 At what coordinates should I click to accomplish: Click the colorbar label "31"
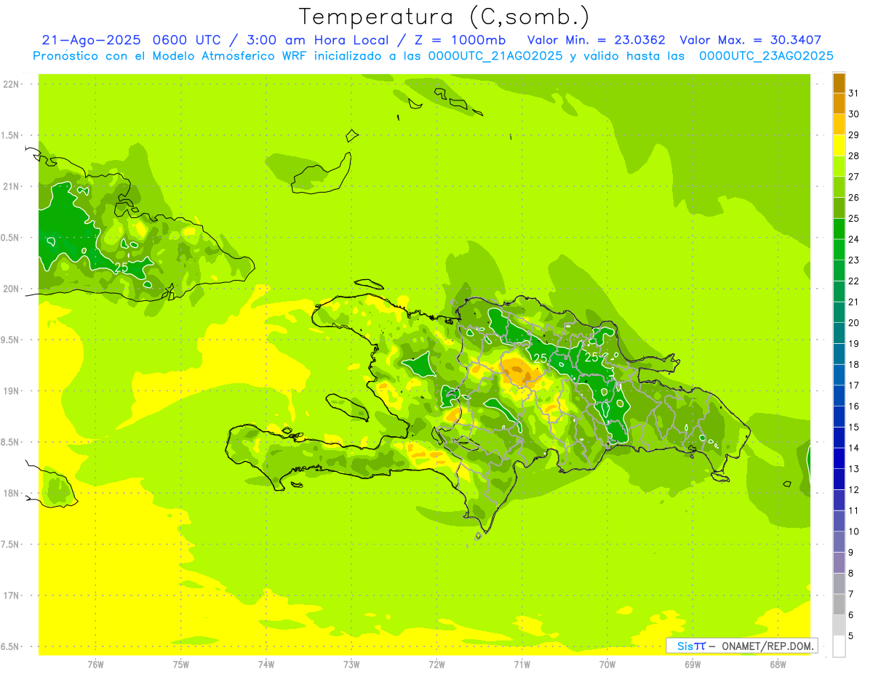[853, 93]
